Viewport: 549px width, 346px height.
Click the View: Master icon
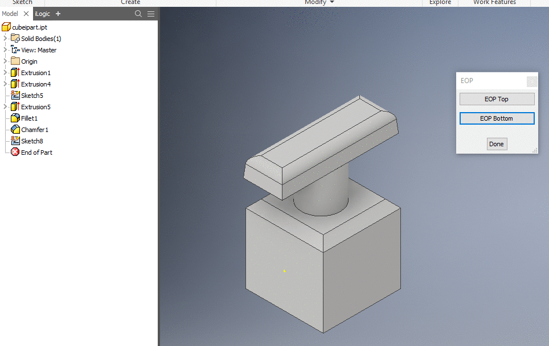pyautogui.click(x=14, y=50)
